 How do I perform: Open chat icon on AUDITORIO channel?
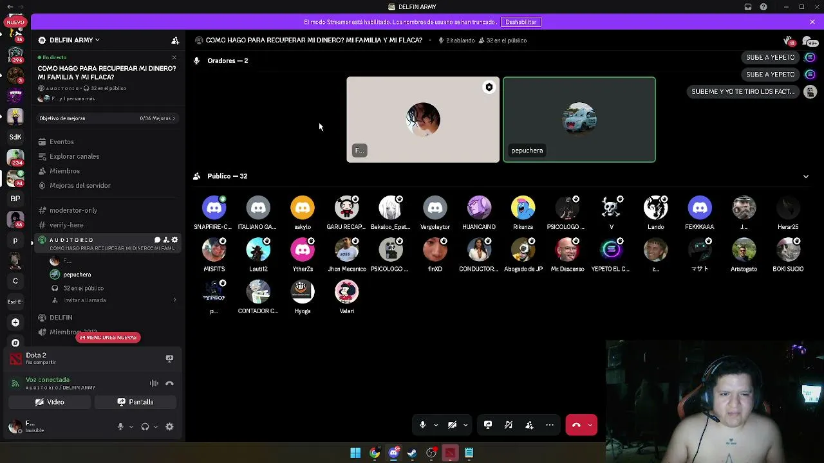(x=157, y=240)
